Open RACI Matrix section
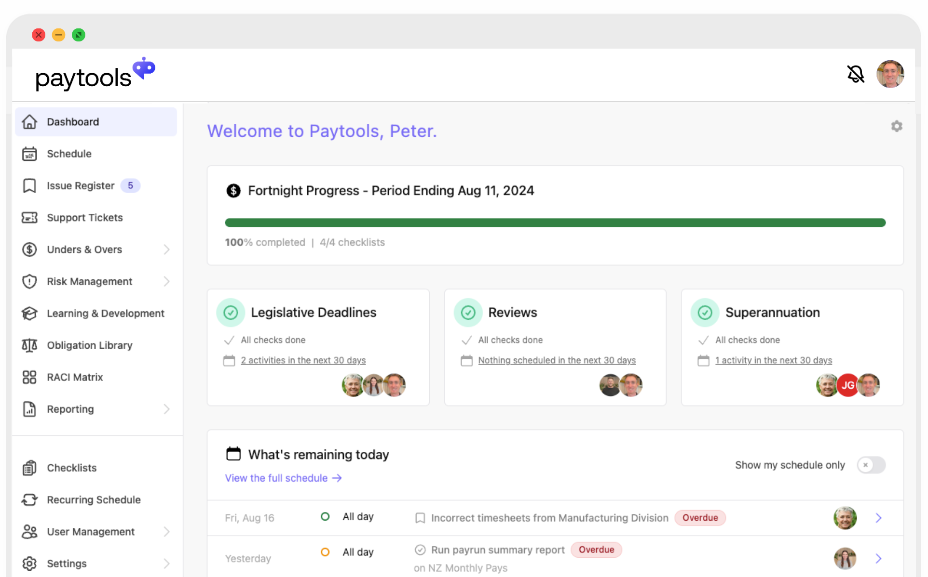This screenshot has height=577, width=928. 75,377
